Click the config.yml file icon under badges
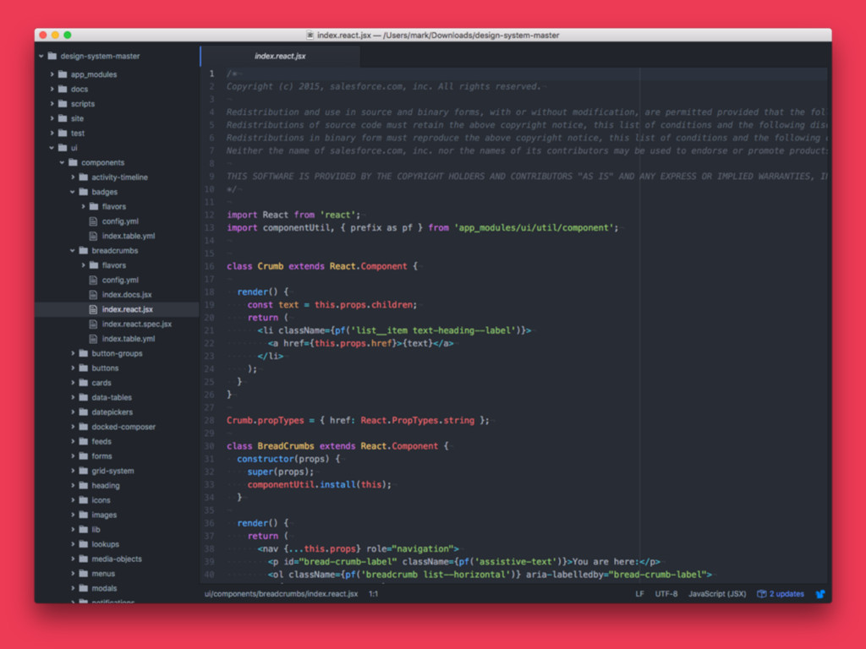866x649 pixels. pyautogui.click(x=93, y=221)
